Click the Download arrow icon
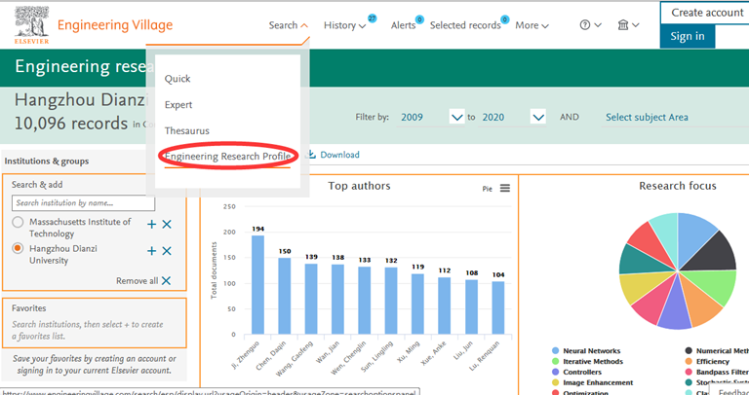The width and height of the screenshot is (749, 395). (x=311, y=155)
